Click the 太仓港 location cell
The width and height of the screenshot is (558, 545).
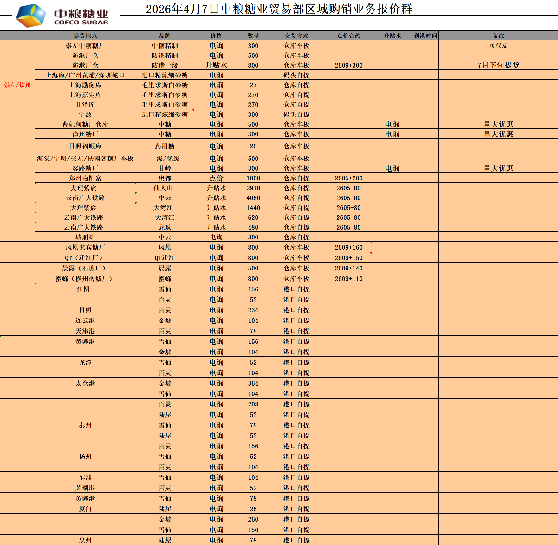tap(85, 383)
